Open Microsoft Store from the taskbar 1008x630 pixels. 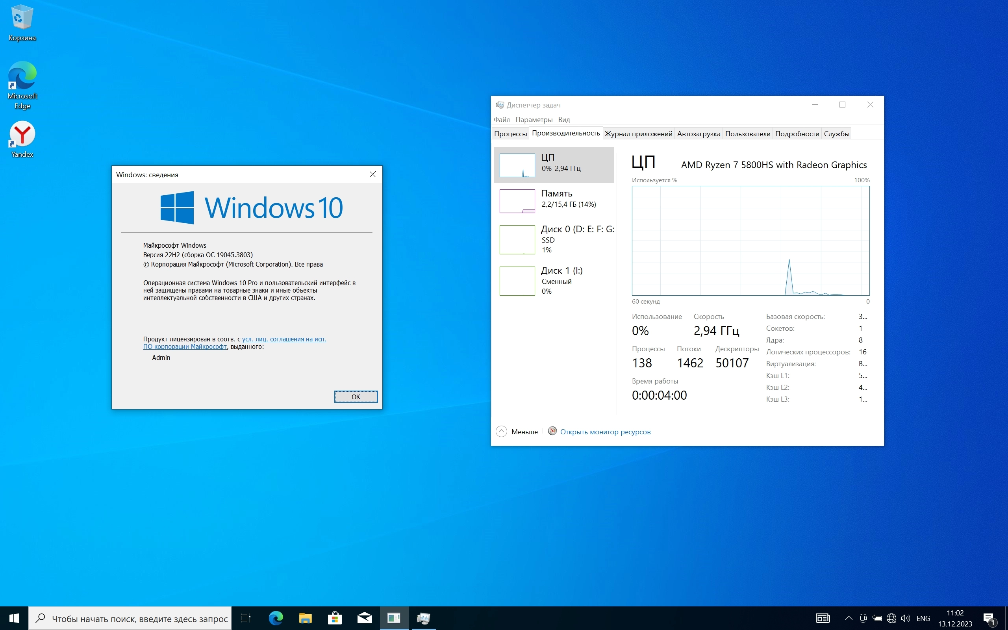point(334,618)
